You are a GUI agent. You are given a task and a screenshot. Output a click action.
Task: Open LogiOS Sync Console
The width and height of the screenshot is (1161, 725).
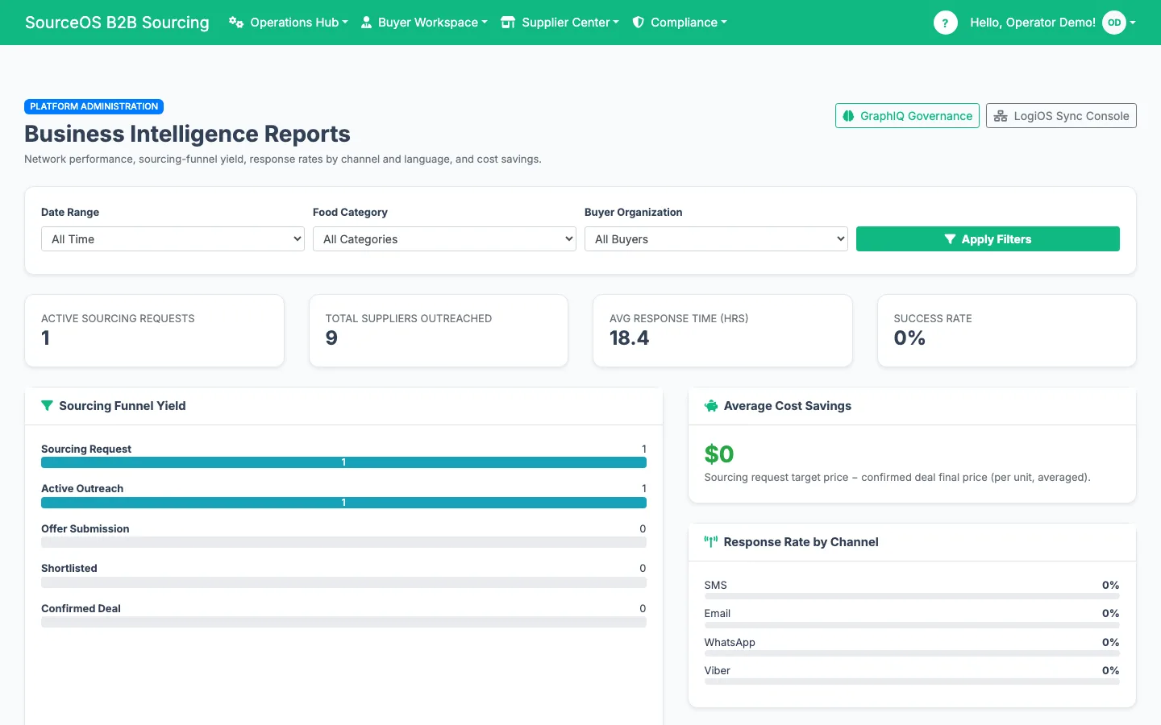(x=1061, y=116)
